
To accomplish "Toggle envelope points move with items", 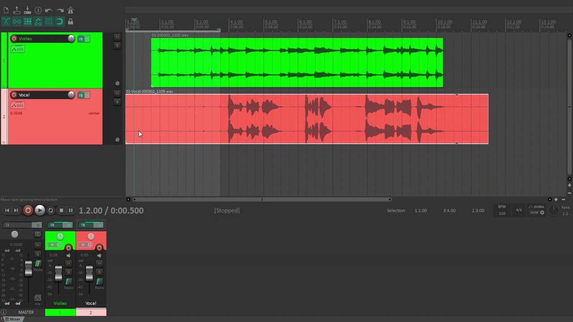I will point(38,21).
